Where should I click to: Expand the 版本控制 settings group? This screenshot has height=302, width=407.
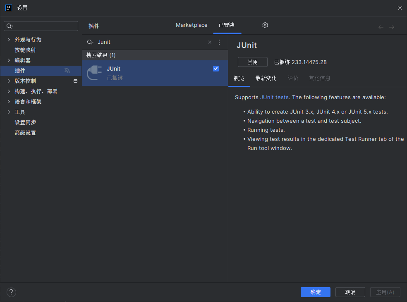click(9, 81)
